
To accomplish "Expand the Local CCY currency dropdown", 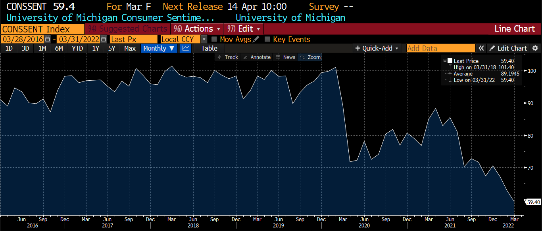I will click(x=204, y=39).
